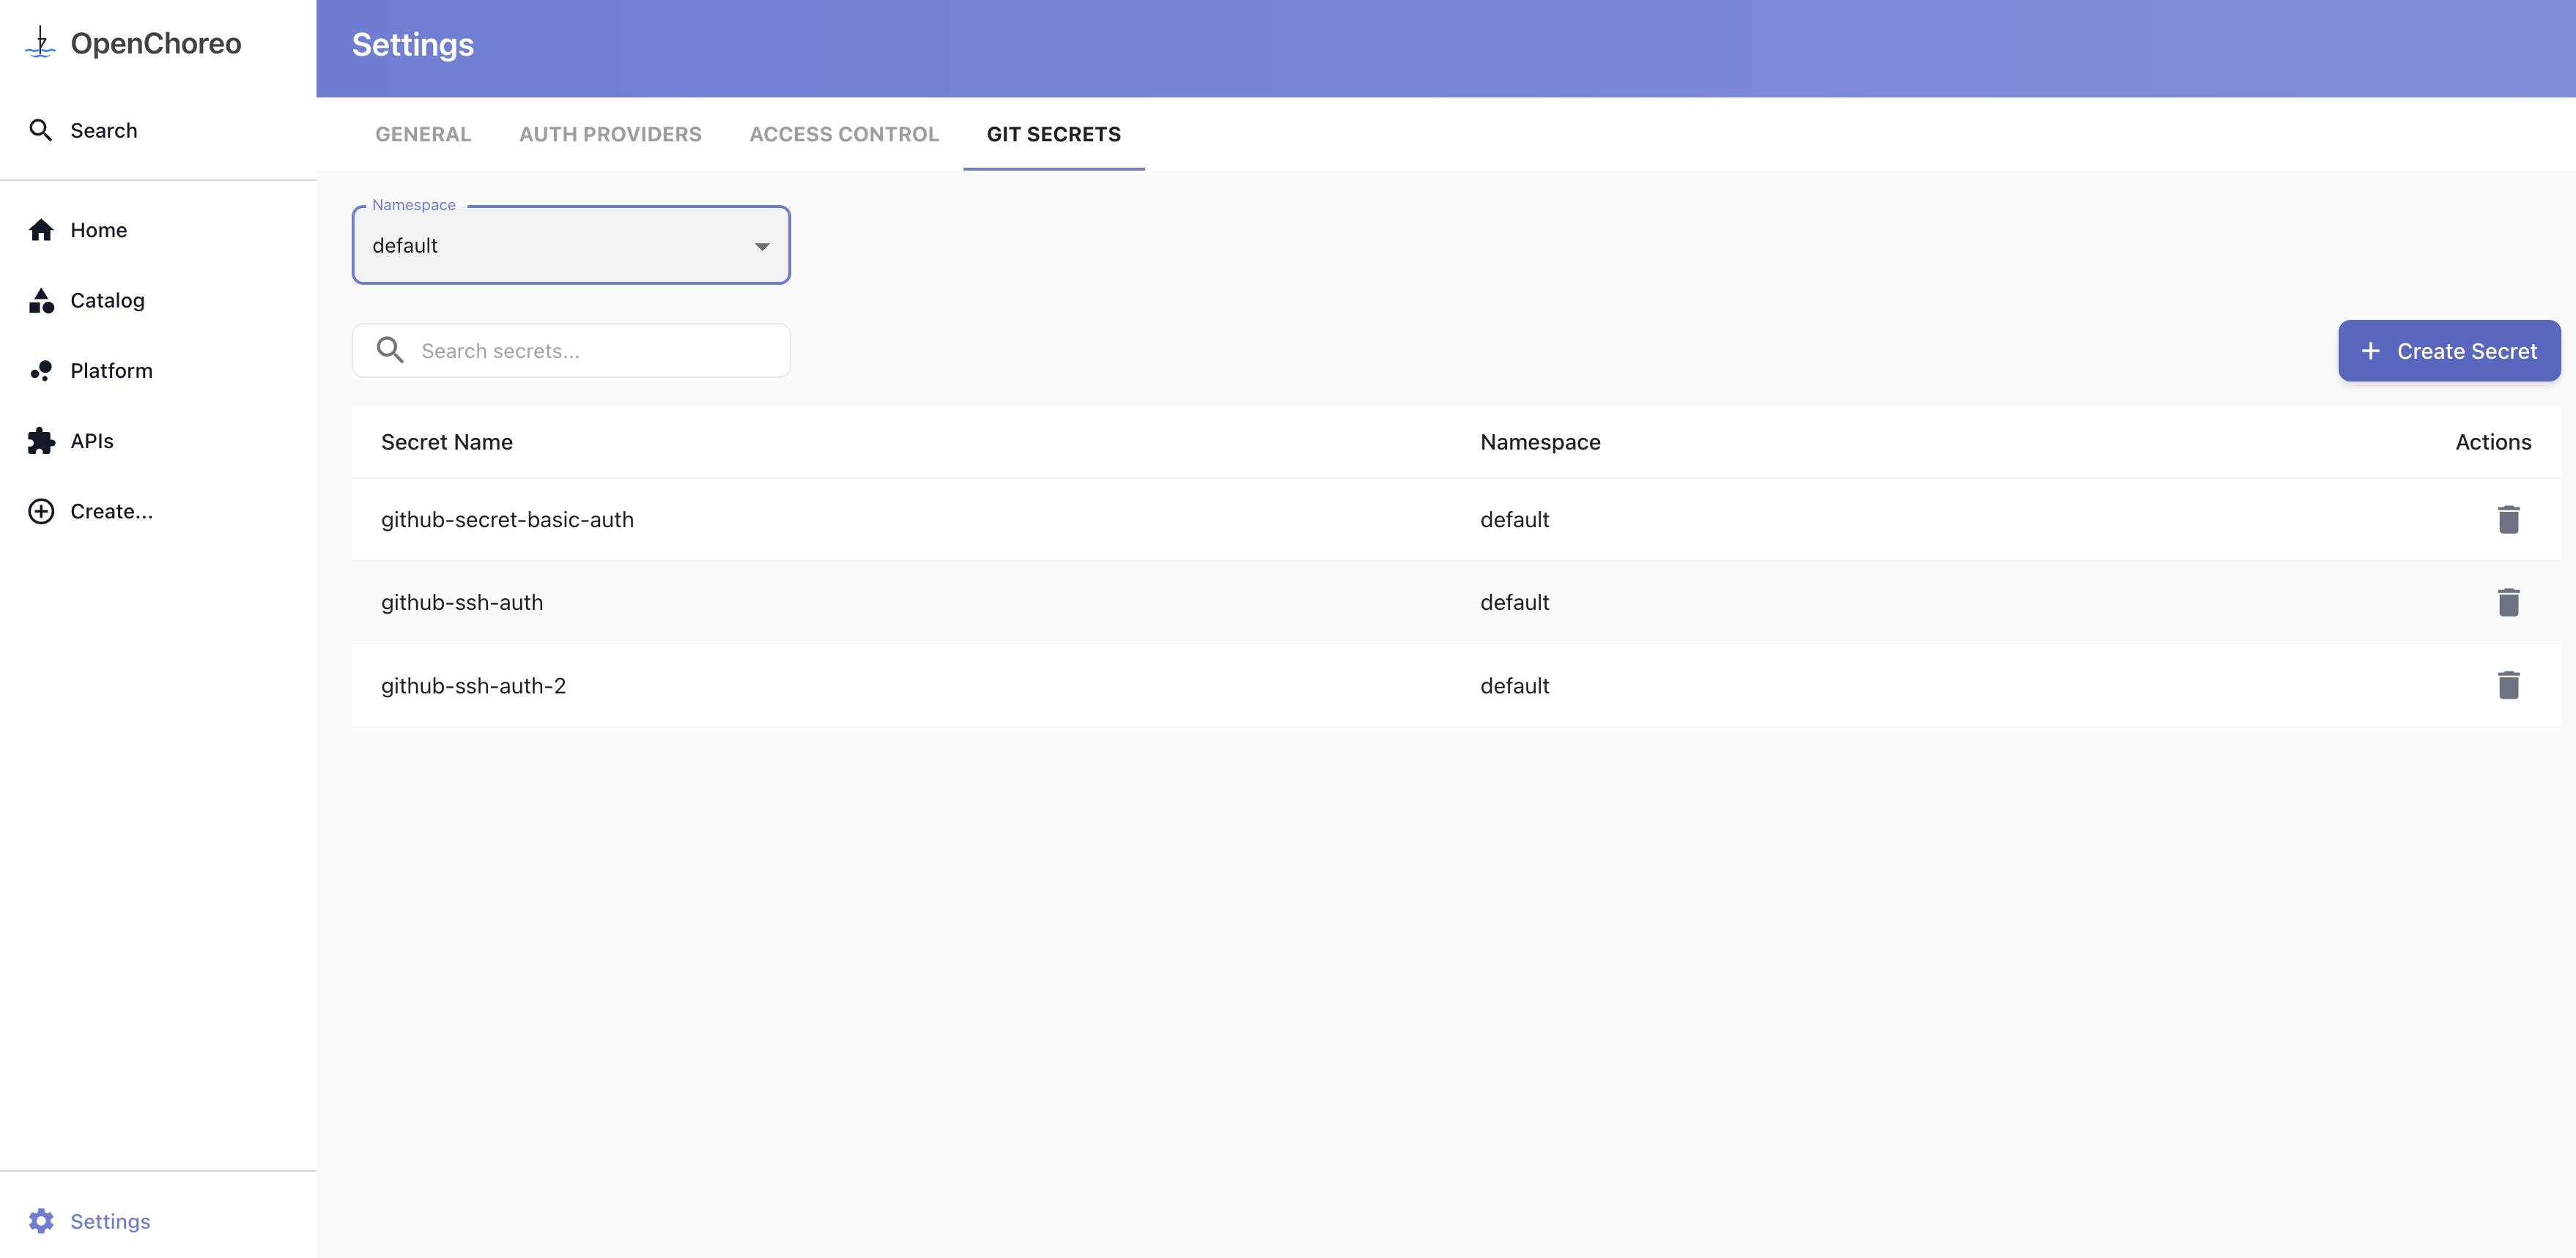Open Home from the sidebar
The image size is (2576, 1258).
pyautogui.click(x=98, y=230)
